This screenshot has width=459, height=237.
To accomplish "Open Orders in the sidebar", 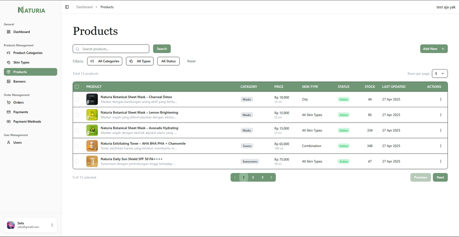I will point(31,103).
